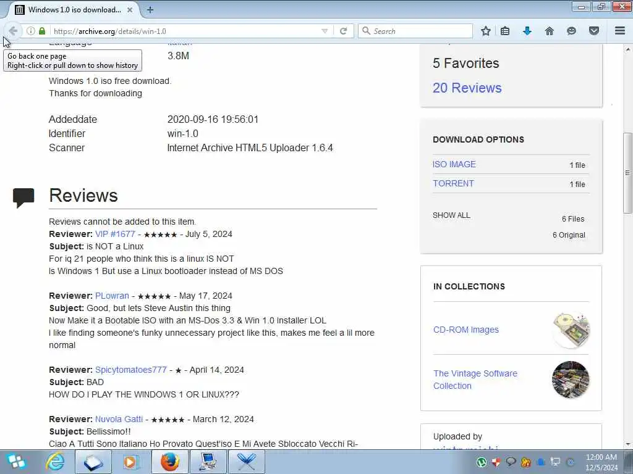
Task: Open The Vintage Software Collection link
Action: [x=475, y=380]
